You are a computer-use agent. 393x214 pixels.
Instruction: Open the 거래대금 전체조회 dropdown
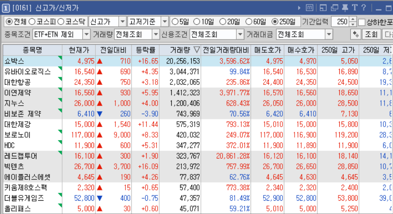coord(329,34)
